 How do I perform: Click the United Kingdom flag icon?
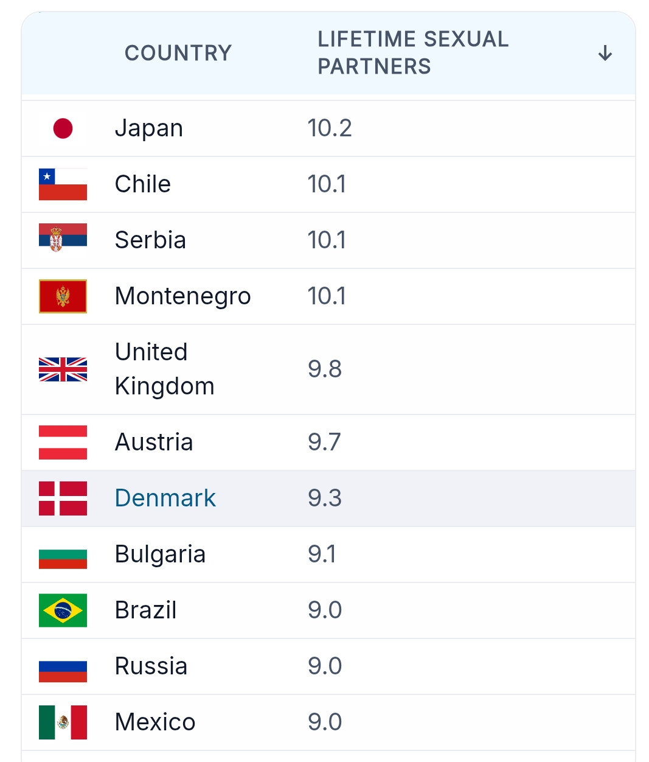63,369
